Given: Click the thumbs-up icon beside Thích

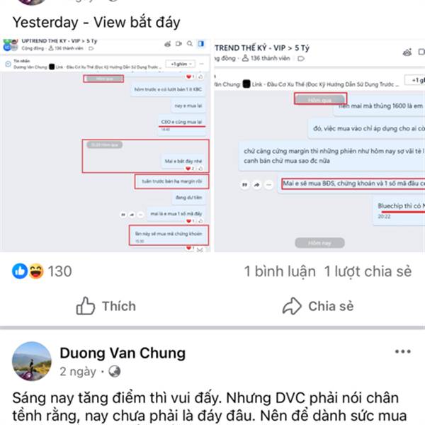Looking at the screenshot, I should coord(86,306).
